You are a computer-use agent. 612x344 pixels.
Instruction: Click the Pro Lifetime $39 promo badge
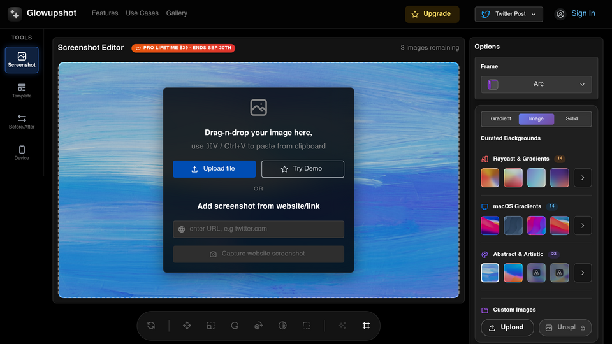tap(184, 48)
